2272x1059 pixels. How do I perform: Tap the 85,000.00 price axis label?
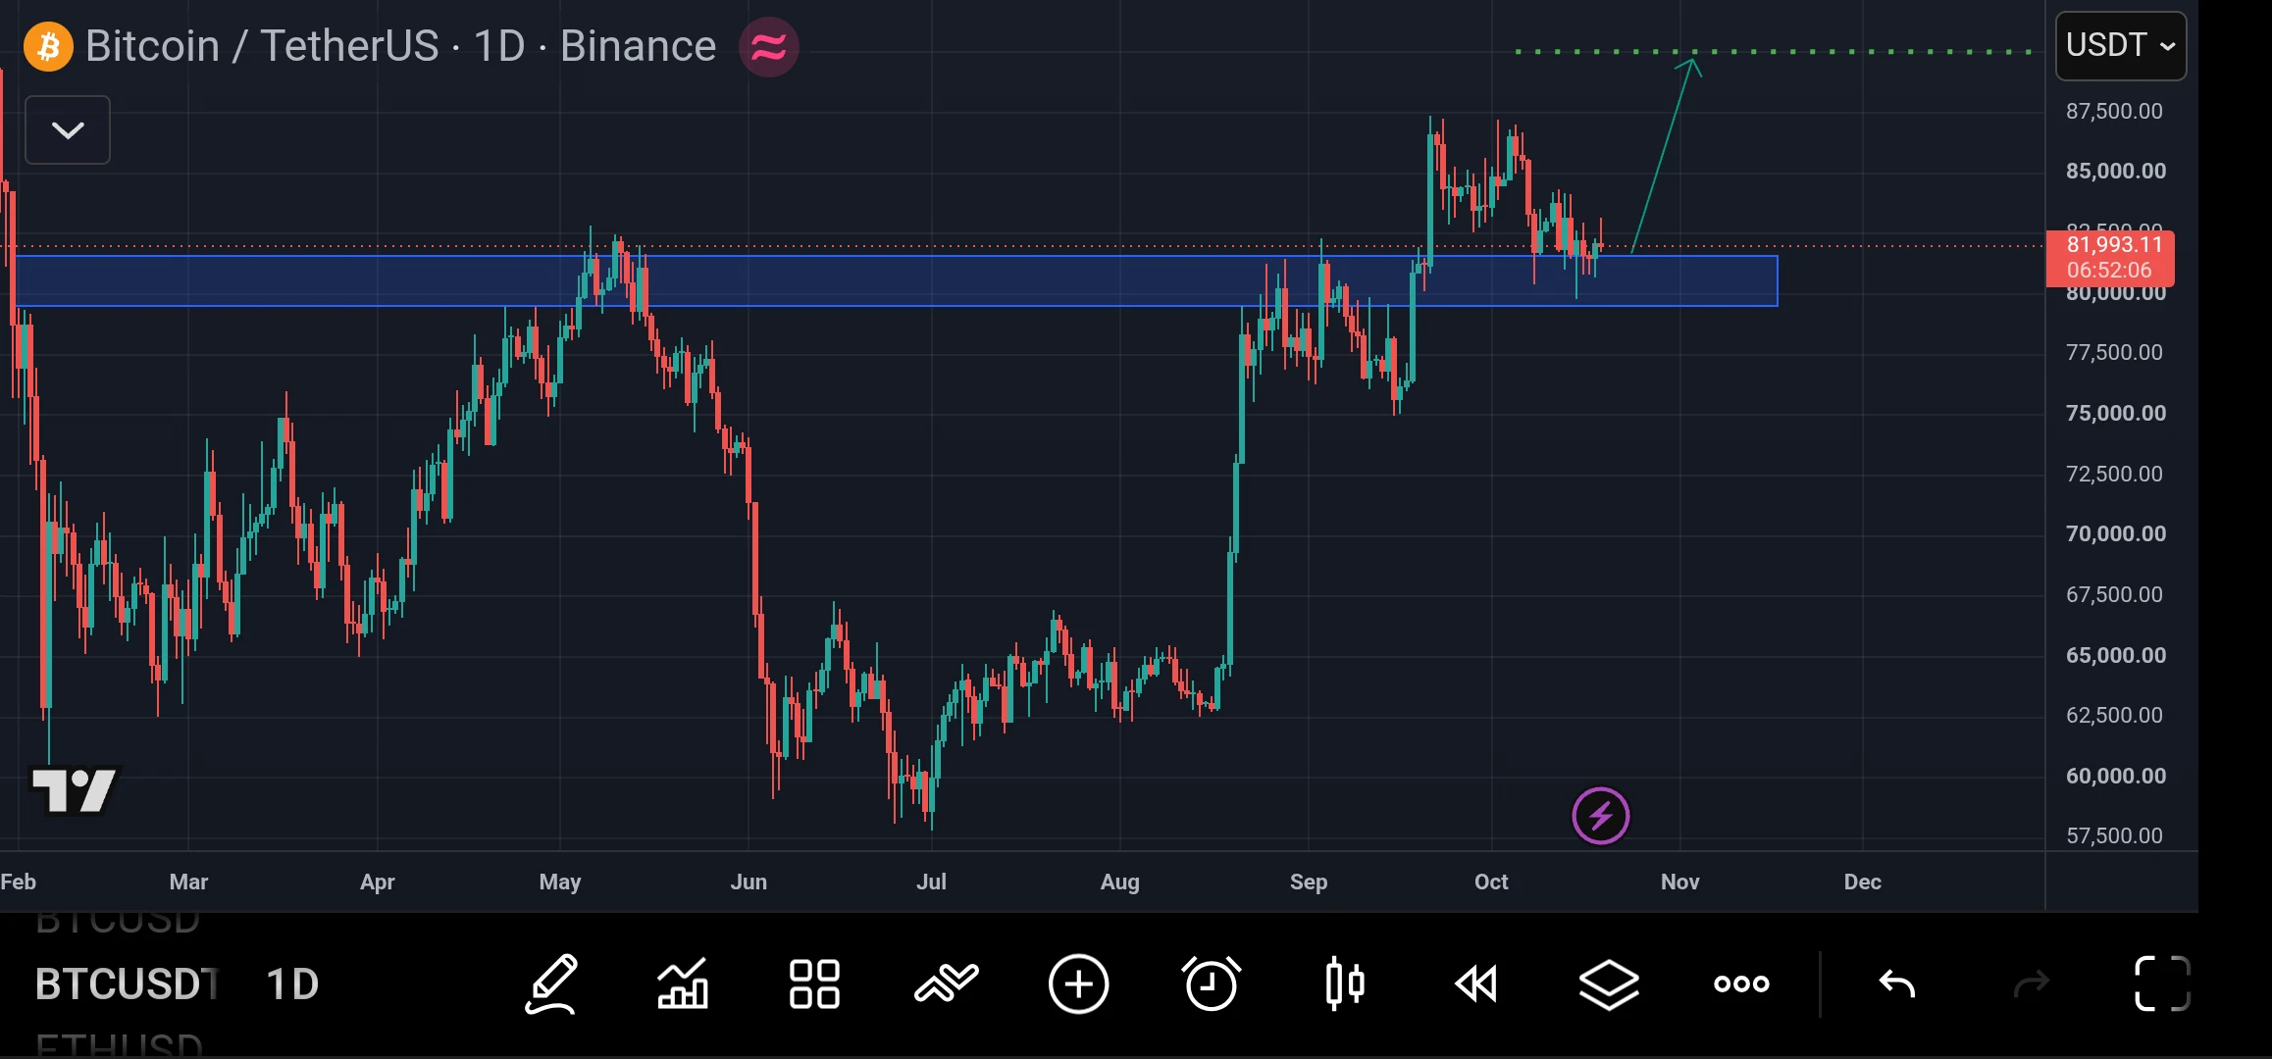tap(2116, 172)
